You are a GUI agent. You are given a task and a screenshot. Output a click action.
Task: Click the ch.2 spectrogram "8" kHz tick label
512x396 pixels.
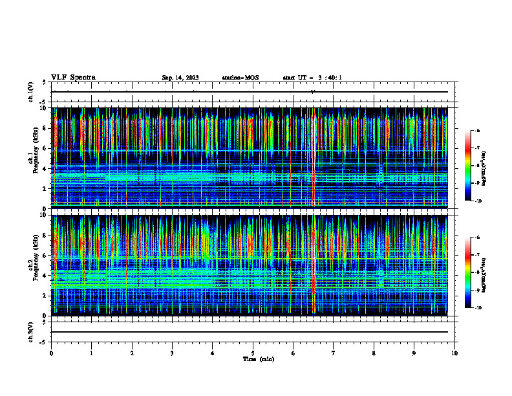pos(45,236)
